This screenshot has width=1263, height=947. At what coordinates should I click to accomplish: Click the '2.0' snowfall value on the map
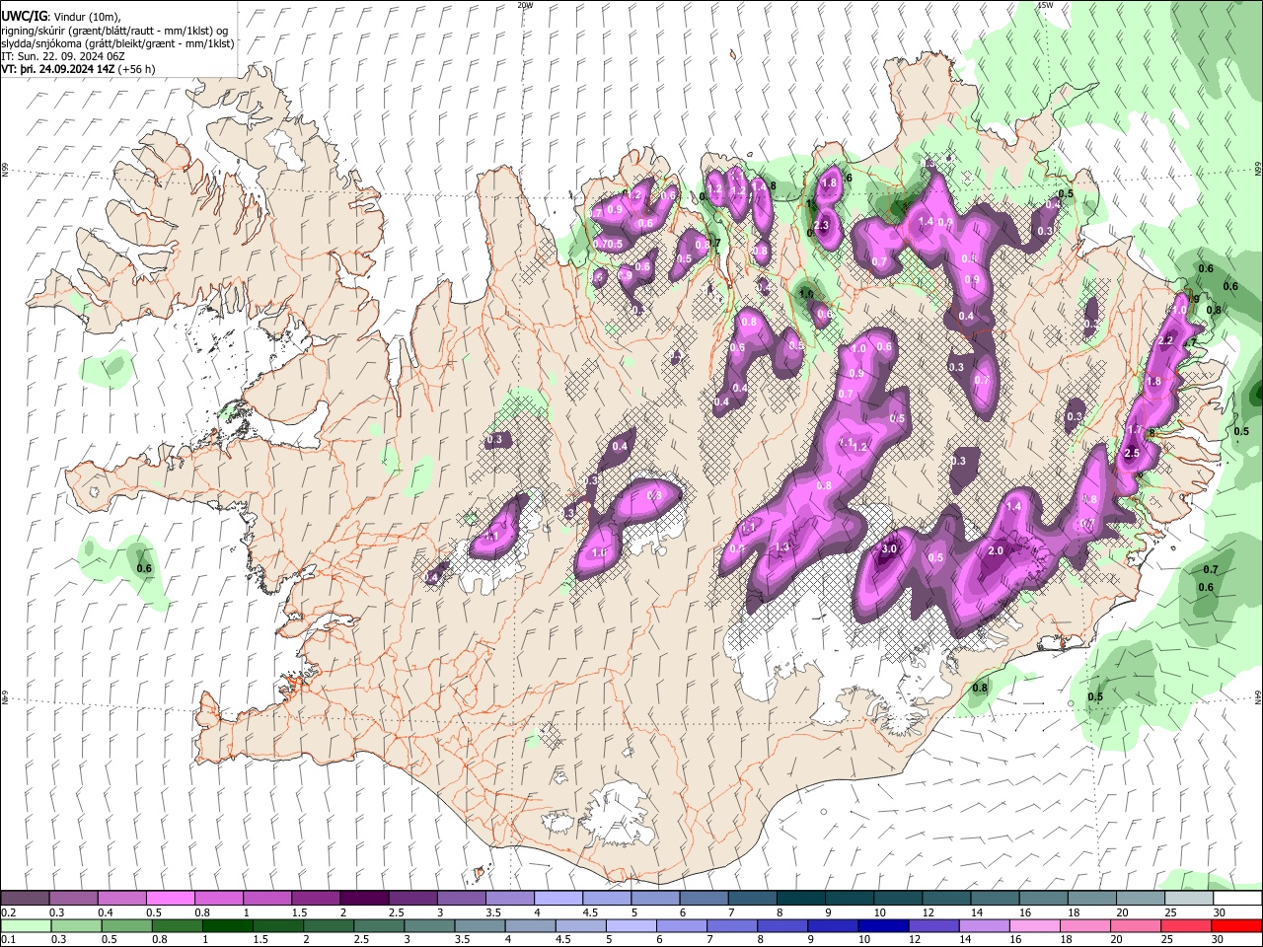[x=996, y=551]
